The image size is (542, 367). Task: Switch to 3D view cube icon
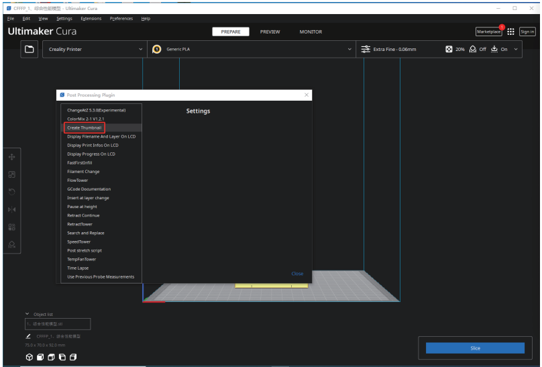29,357
